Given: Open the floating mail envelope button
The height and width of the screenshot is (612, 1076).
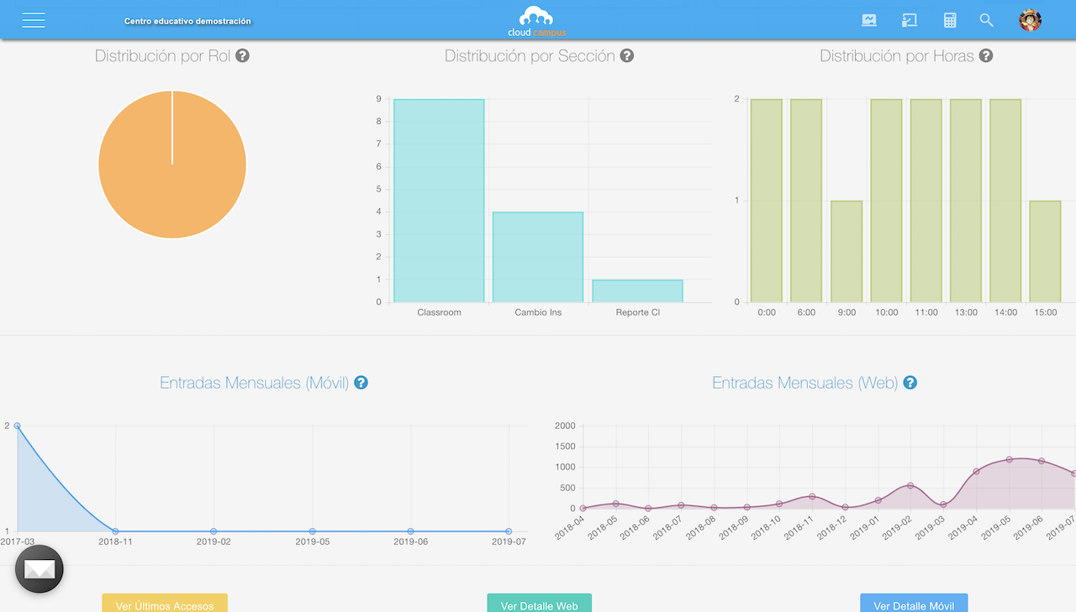Looking at the screenshot, I should [x=40, y=569].
